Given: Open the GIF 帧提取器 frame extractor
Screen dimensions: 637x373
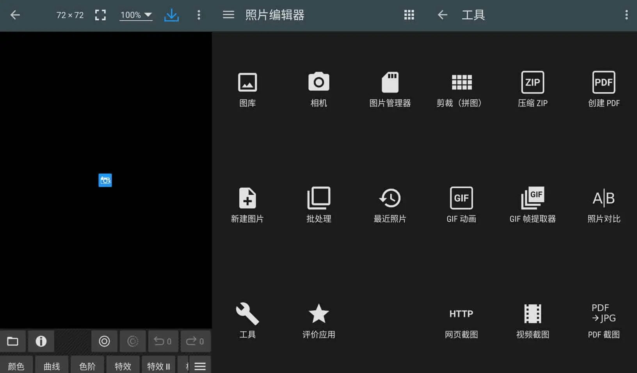Looking at the screenshot, I should pyautogui.click(x=532, y=205).
